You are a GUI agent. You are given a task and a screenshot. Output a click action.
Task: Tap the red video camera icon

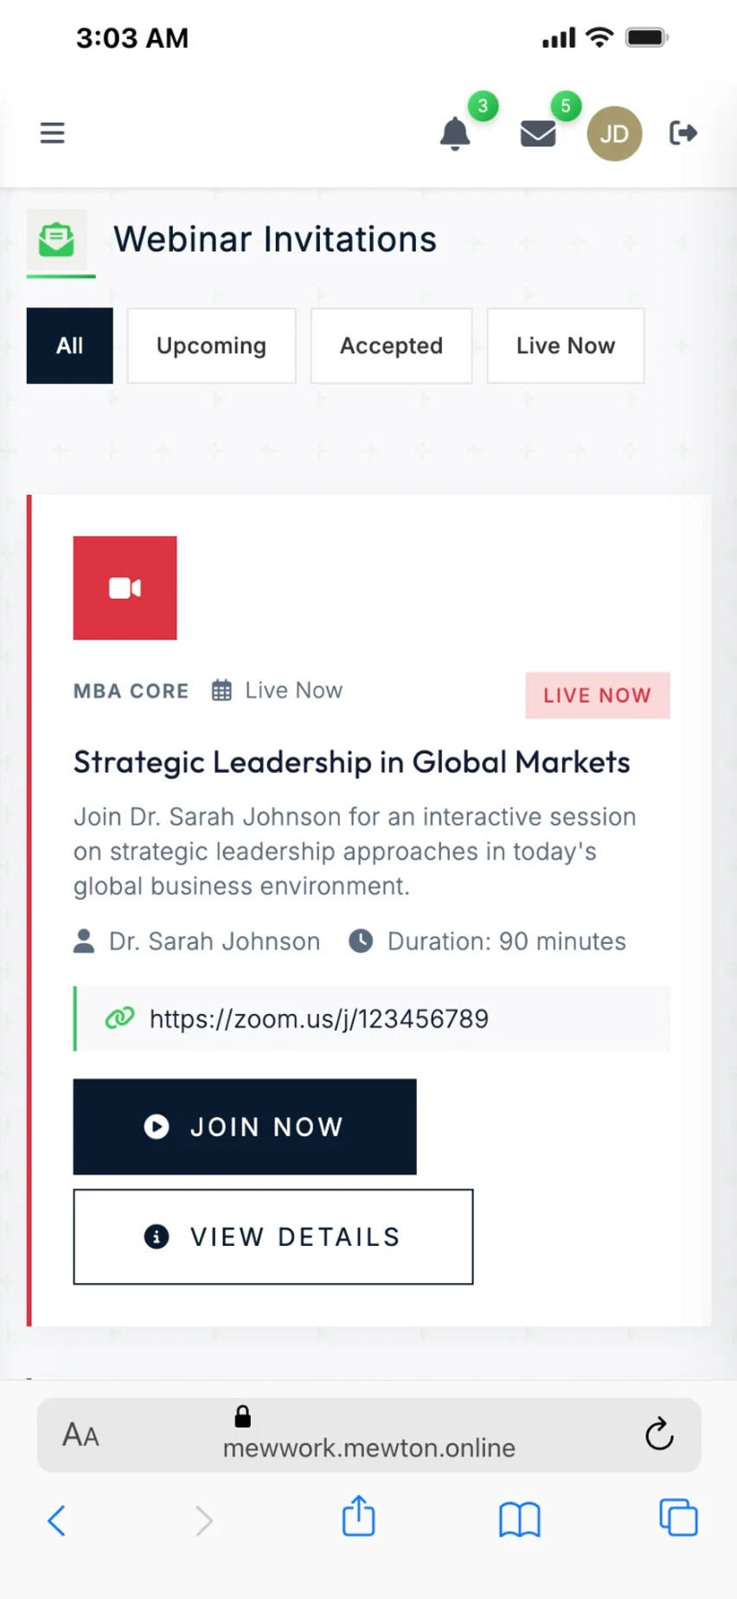pos(125,588)
